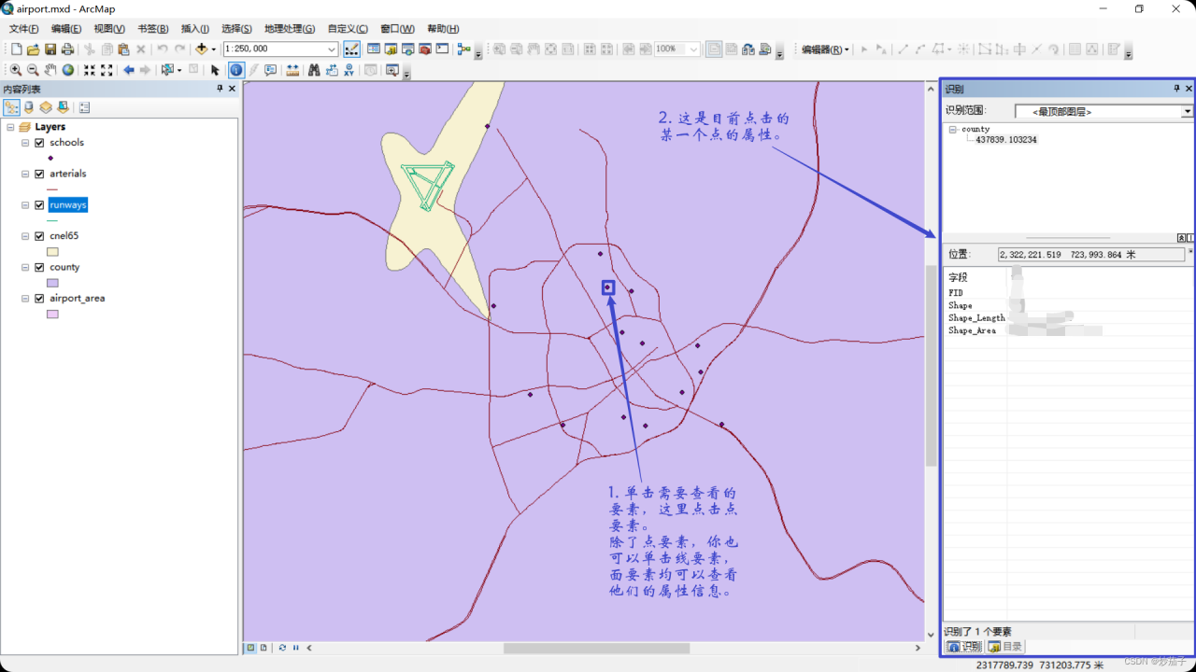Screen dimensions: 1196x672
Task: Click the Zoom In magnifier tool
Action: (16, 70)
